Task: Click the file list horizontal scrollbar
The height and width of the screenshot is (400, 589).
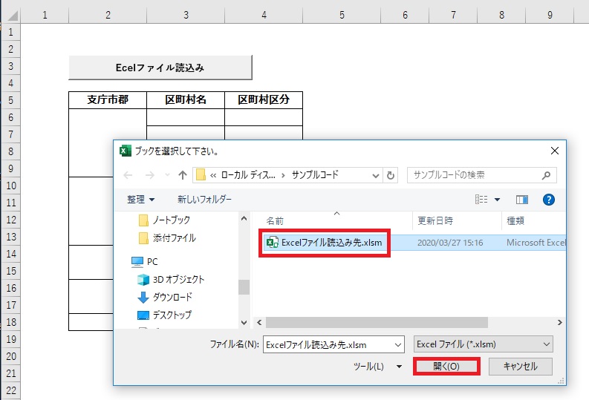Action: click(377, 322)
